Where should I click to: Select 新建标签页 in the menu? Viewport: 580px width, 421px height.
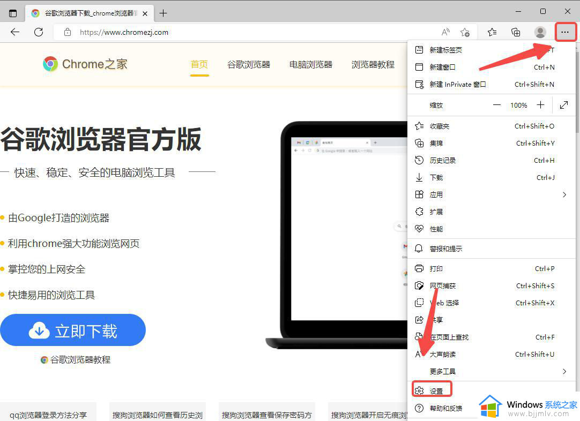(491, 50)
